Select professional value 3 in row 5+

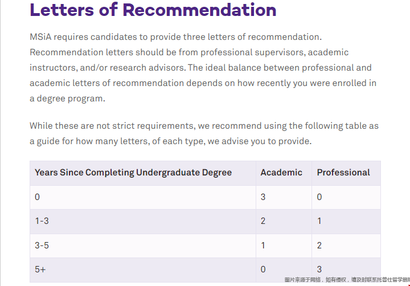pyautogui.click(x=319, y=269)
